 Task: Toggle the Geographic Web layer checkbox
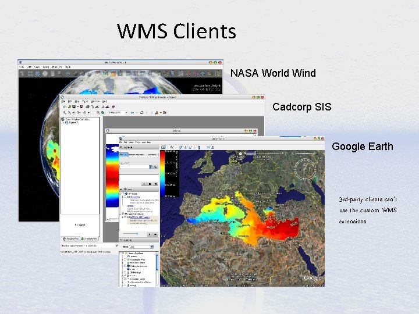click(x=125, y=259)
